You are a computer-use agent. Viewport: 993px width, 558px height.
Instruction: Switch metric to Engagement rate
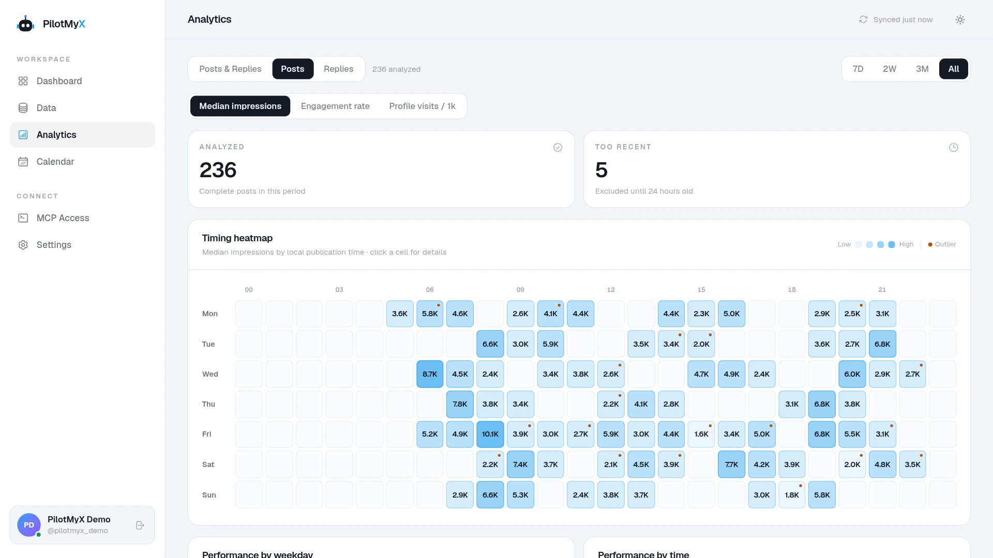(335, 106)
